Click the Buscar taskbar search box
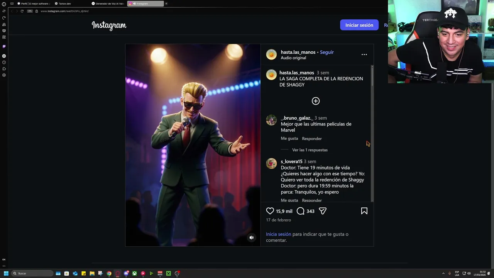The width and height of the screenshot is (494, 278). click(x=32, y=273)
